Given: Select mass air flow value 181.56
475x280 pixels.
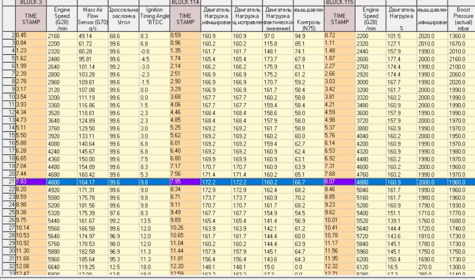Looking at the screenshot, I should click(x=93, y=205).
